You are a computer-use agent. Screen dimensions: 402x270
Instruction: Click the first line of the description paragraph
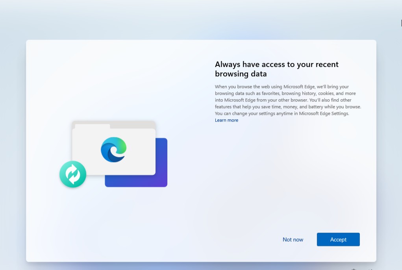point(282,87)
